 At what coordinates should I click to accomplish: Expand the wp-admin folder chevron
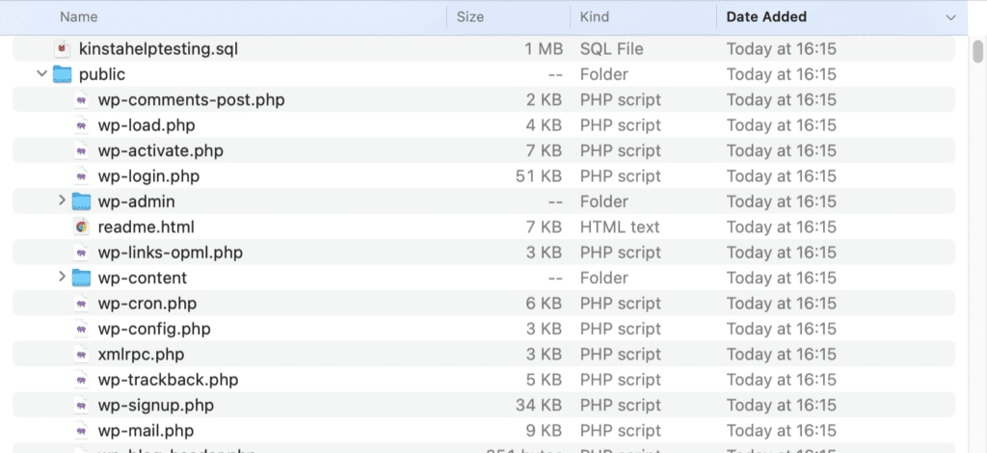[x=62, y=201]
